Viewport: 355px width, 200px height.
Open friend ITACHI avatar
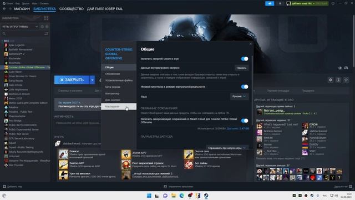click(305, 126)
